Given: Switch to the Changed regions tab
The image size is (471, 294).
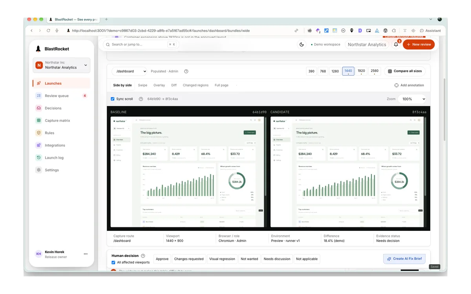Looking at the screenshot, I should 195,85.
